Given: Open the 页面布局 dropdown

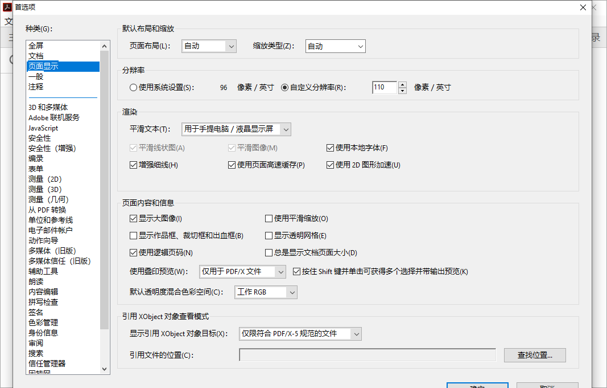Looking at the screenshot, I should tap(209, 46).
